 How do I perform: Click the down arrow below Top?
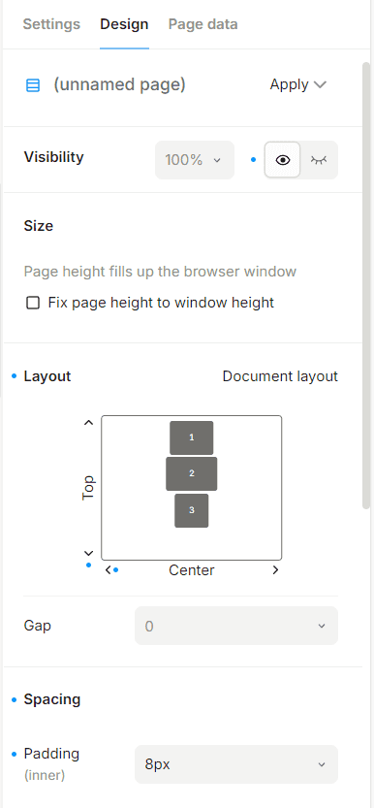(88, 554)
